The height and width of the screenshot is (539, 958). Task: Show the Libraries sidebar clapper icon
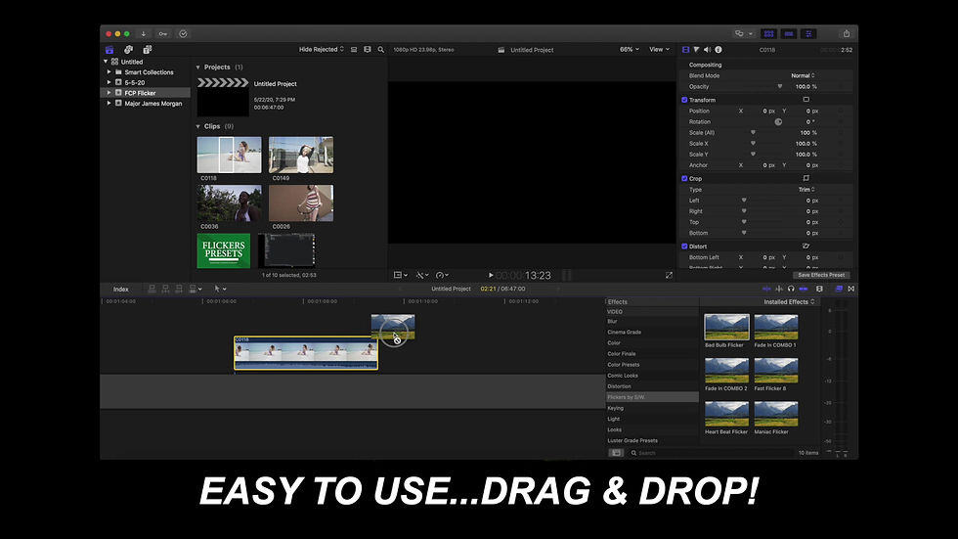click(109, 50)
